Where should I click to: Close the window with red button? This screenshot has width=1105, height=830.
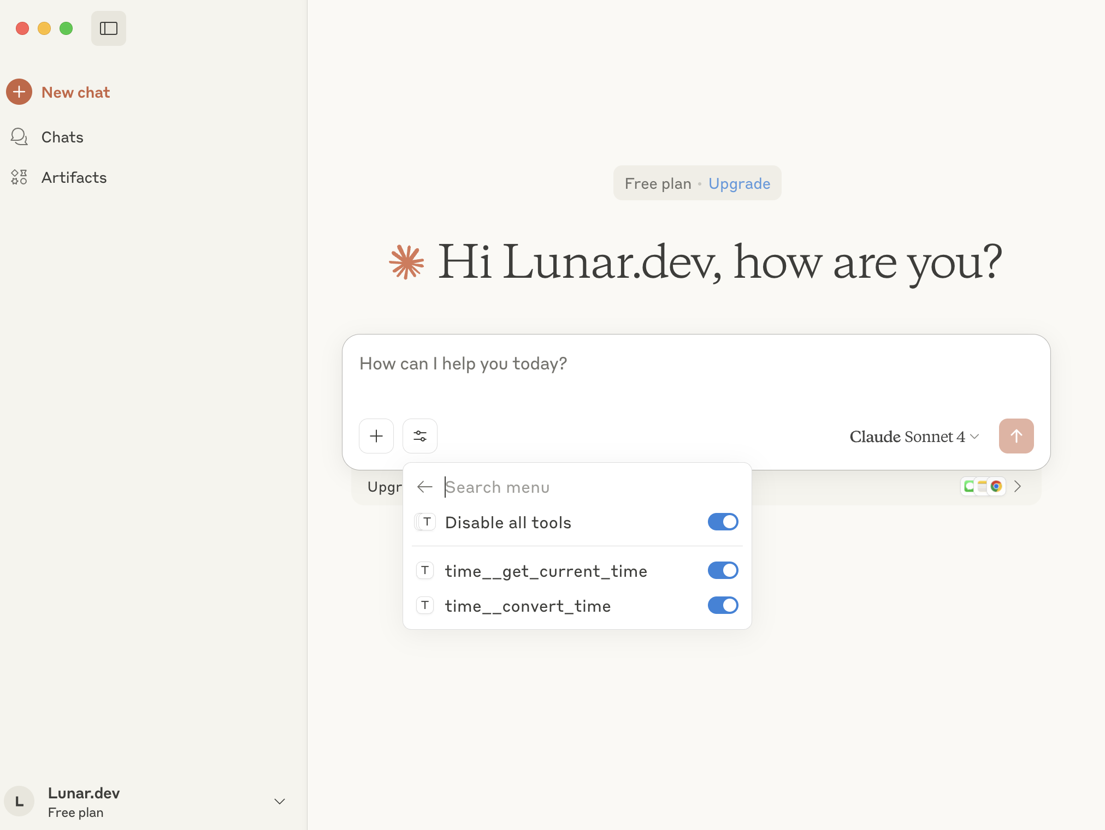point(22,28)
